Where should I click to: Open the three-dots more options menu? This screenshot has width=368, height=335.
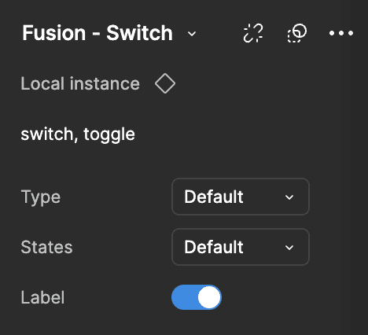coord(341,33)
